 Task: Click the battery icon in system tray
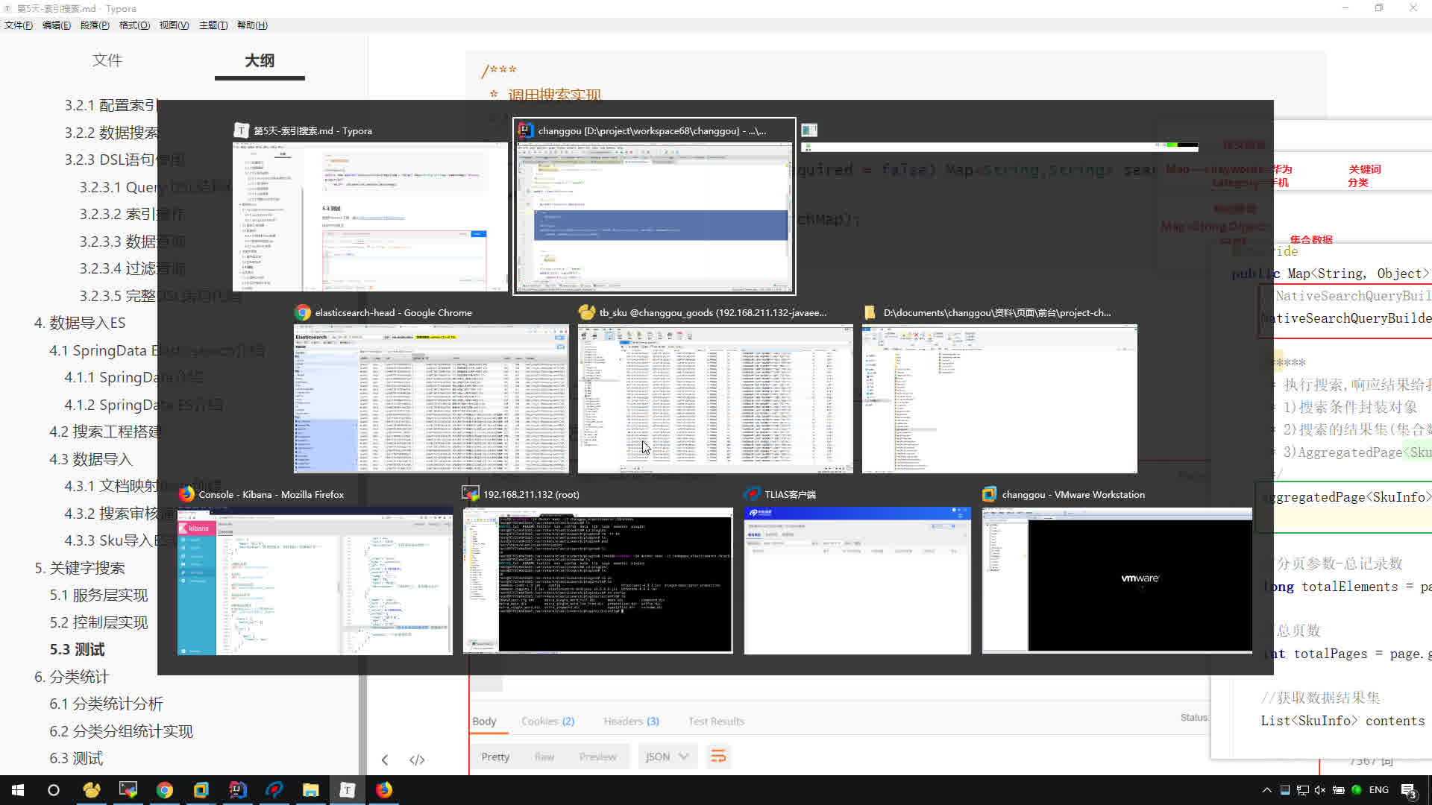point(1339,790)
